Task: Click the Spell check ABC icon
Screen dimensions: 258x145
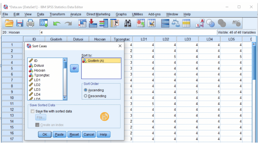Action: click(236, 23)
